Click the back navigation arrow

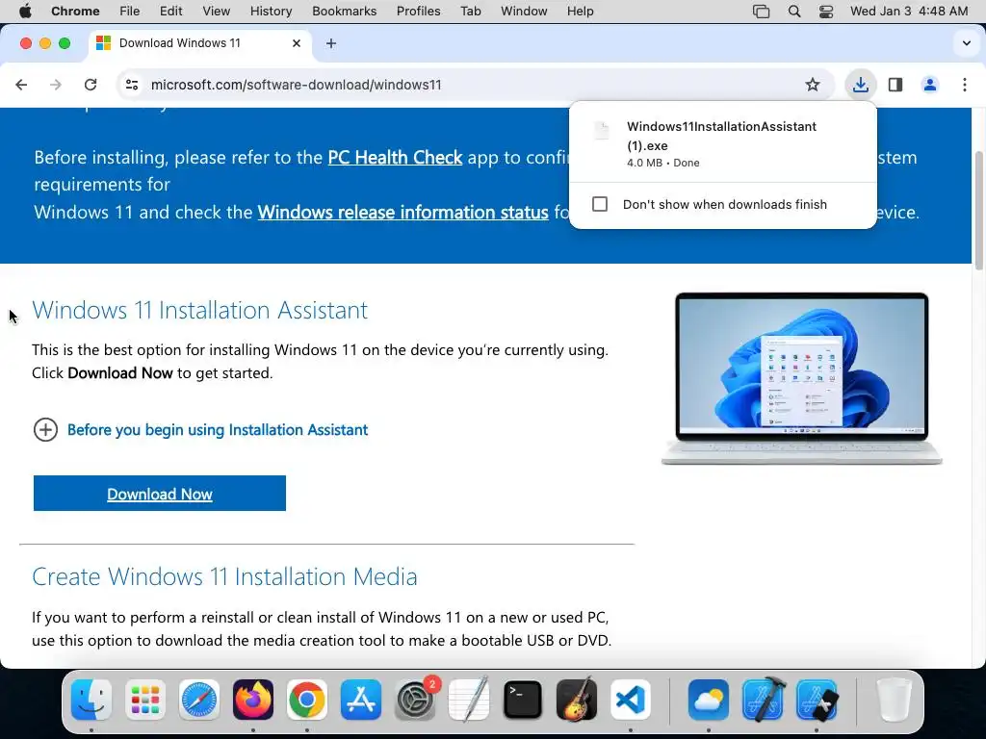pos(21,85)
